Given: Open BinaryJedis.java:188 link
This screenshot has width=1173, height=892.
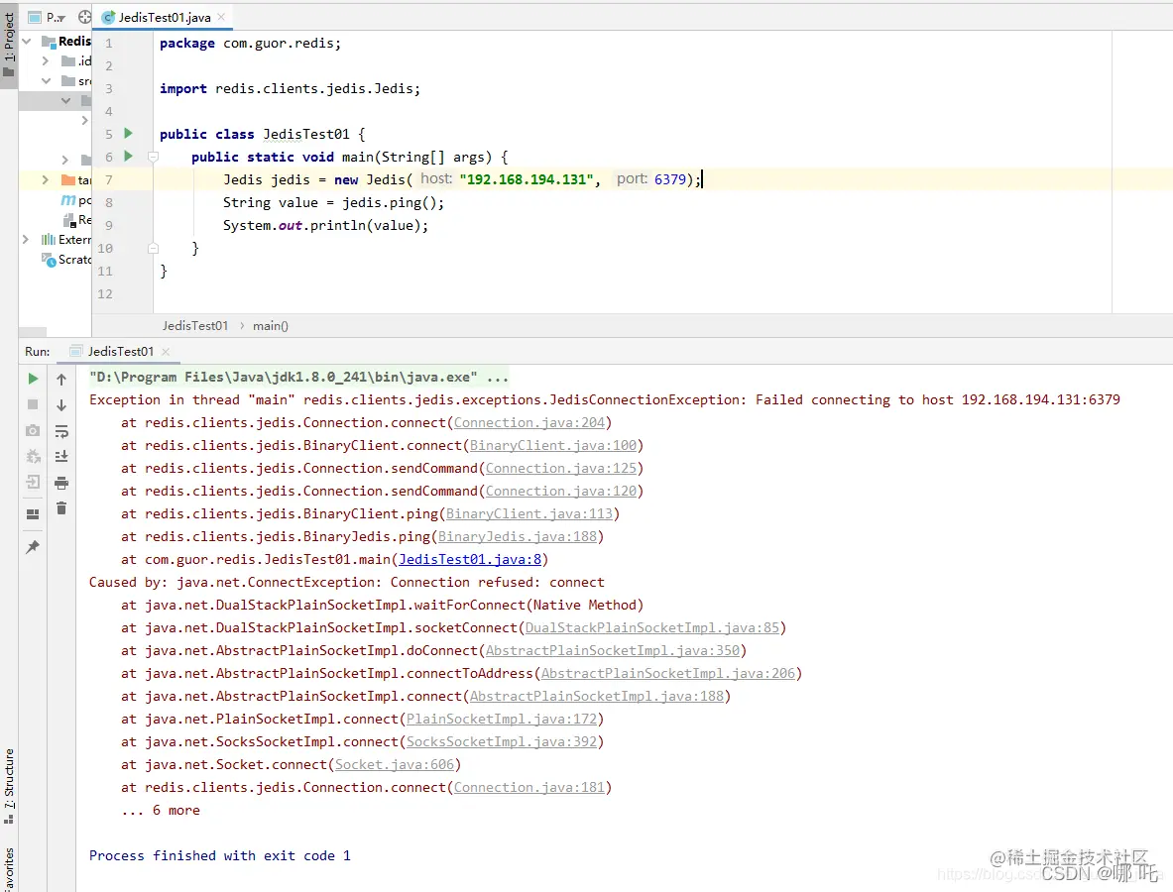Looking at the screenshot, I should pyautogui.click(x=517, y=537).
